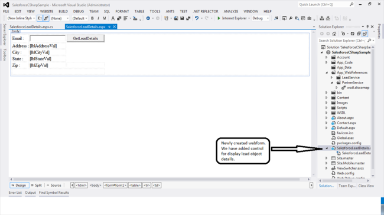Screen dimensions: 384x215
Task: Toggle the style application selector button
Action: click(x=46, y=18)
